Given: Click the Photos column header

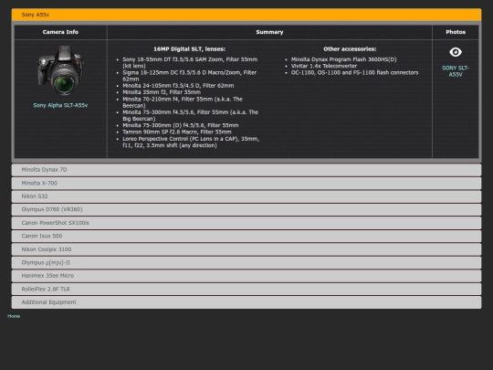Looking at the screenshot, I should (456, 32).
